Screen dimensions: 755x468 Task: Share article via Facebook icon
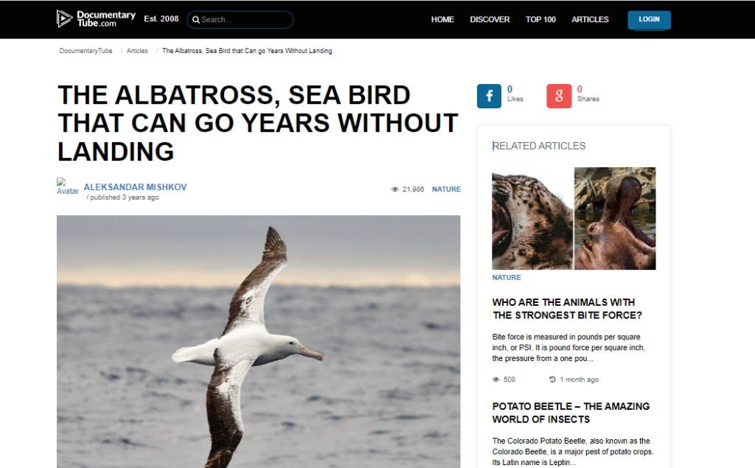(x=490, y=96)
